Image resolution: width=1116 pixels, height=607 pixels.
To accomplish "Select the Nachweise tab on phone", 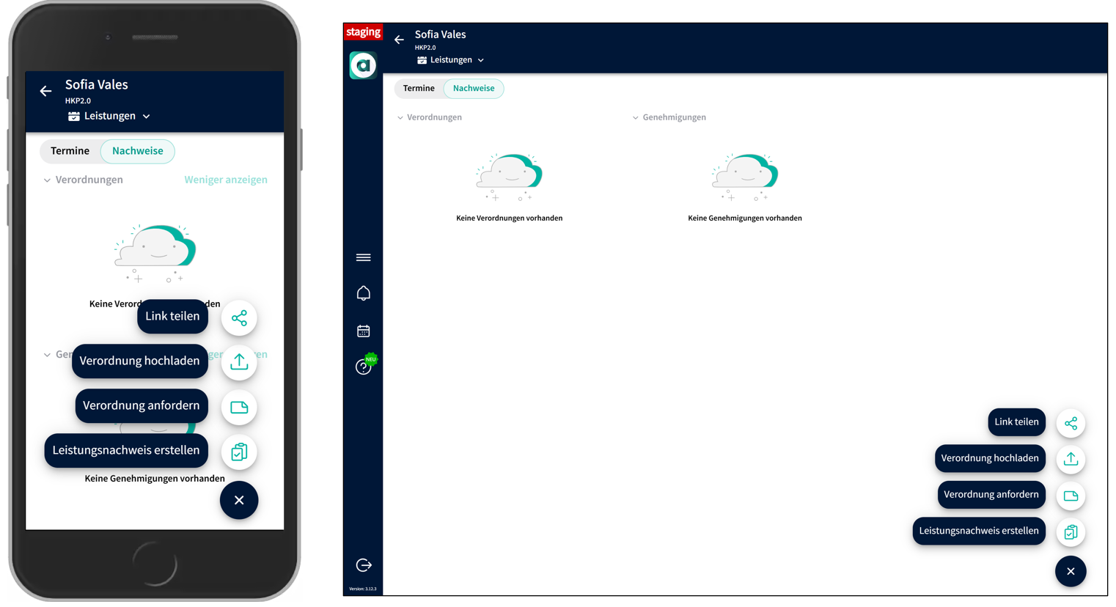I will pyautogui.click(x=137, y=151).
